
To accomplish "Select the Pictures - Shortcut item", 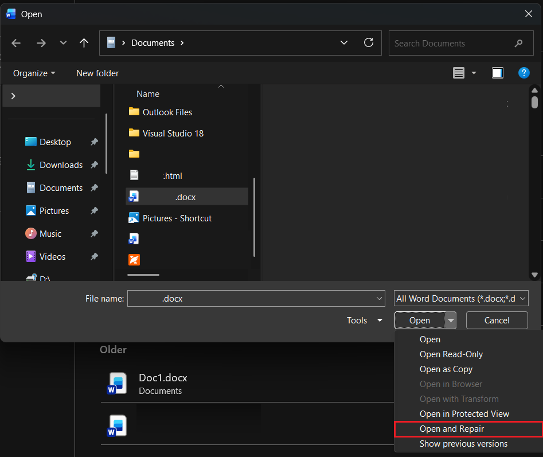I will click(x=170, y=218).
